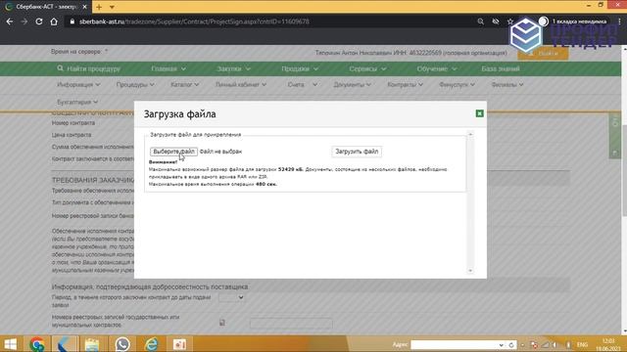
Task: Open a new tab with the plus button
Action: pos(99,7)
